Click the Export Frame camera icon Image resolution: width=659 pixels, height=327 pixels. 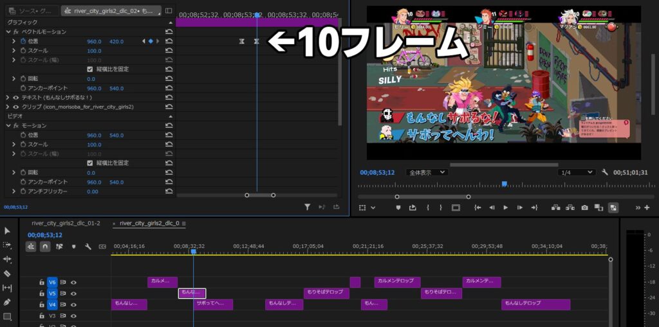pyautogui.click(x=584, y=208)
